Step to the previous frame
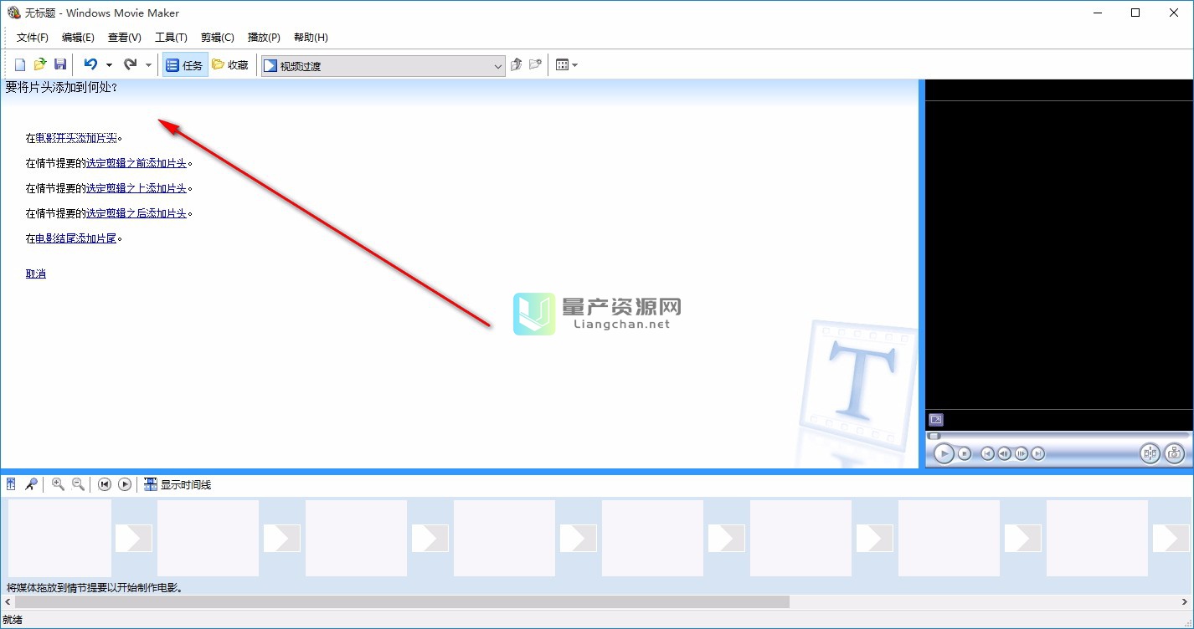Viewport: 1194px width, 629px height. tap(1005, 453)
